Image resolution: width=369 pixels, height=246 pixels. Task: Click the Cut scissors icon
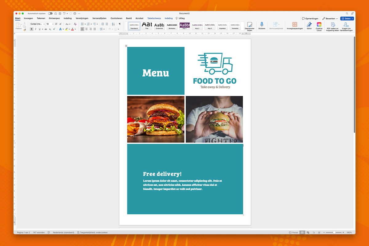tap(25, 23)
